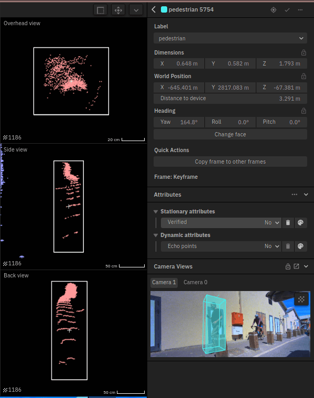Collapse the Camera Views section
The width and height of the screenshot is (314, 398).
tap(306, 266)
